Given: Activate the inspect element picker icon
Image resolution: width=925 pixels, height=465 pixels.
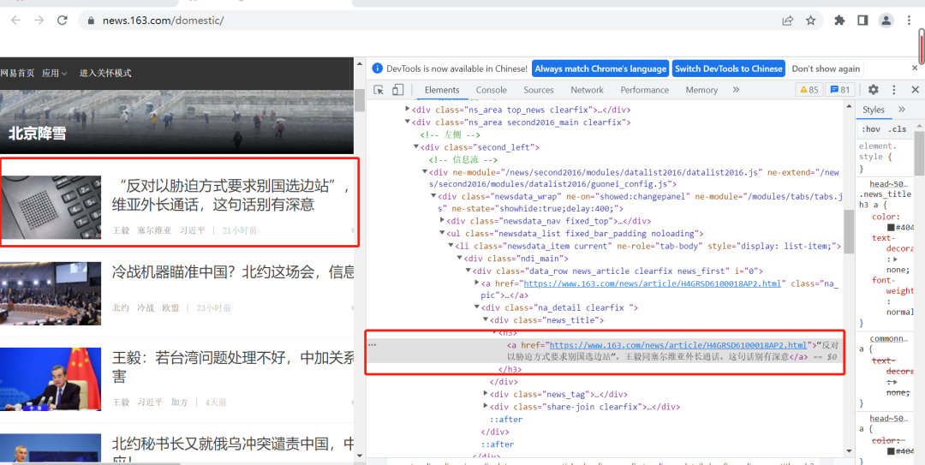Looking at the screenshot, I should (379, 90).
